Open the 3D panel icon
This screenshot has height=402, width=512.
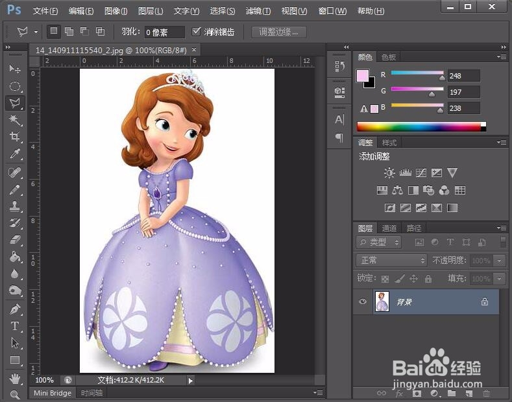(x=339, y=92)
